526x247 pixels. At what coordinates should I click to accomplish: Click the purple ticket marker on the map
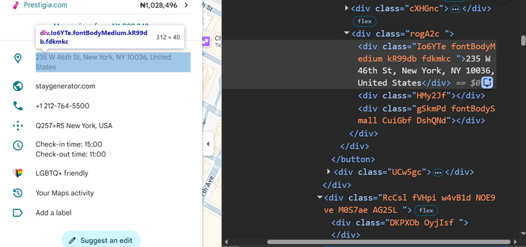[205, 42]
